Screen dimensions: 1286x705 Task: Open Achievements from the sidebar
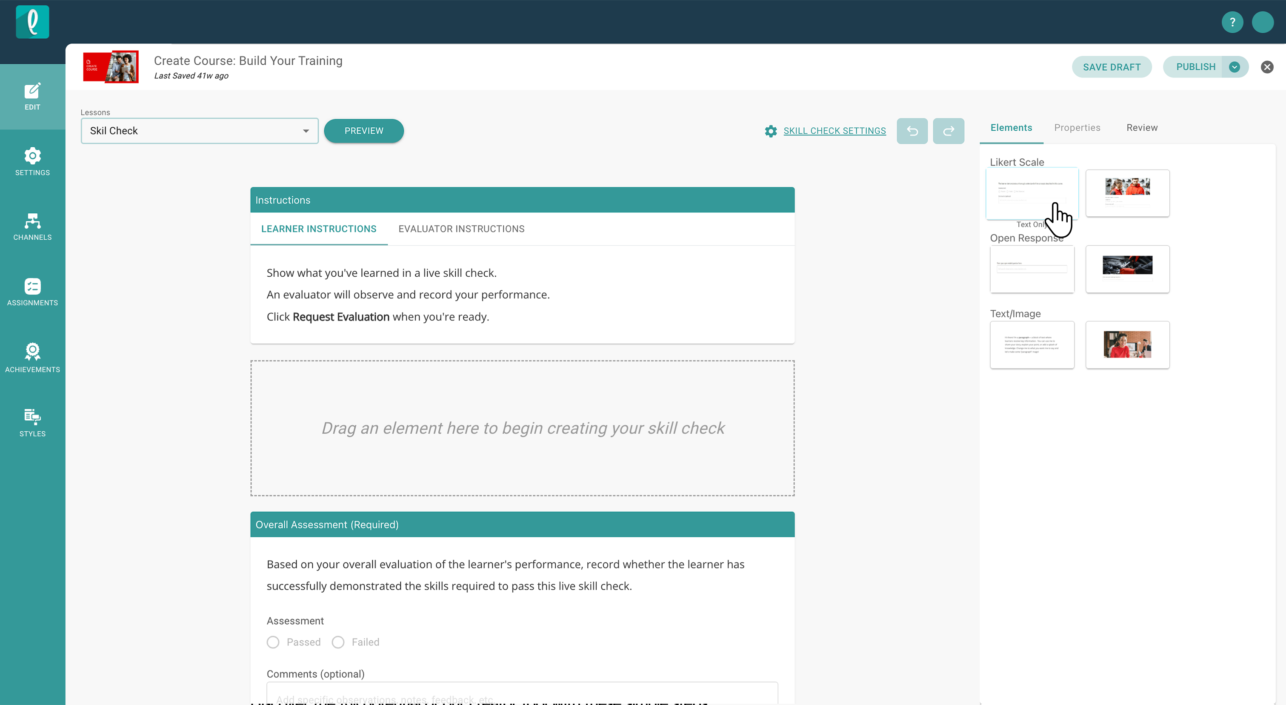tap(32, 358)
